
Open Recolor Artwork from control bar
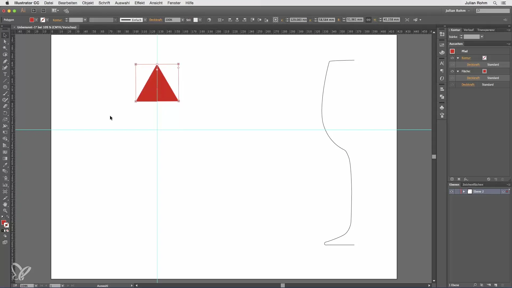tap(209, 20)
